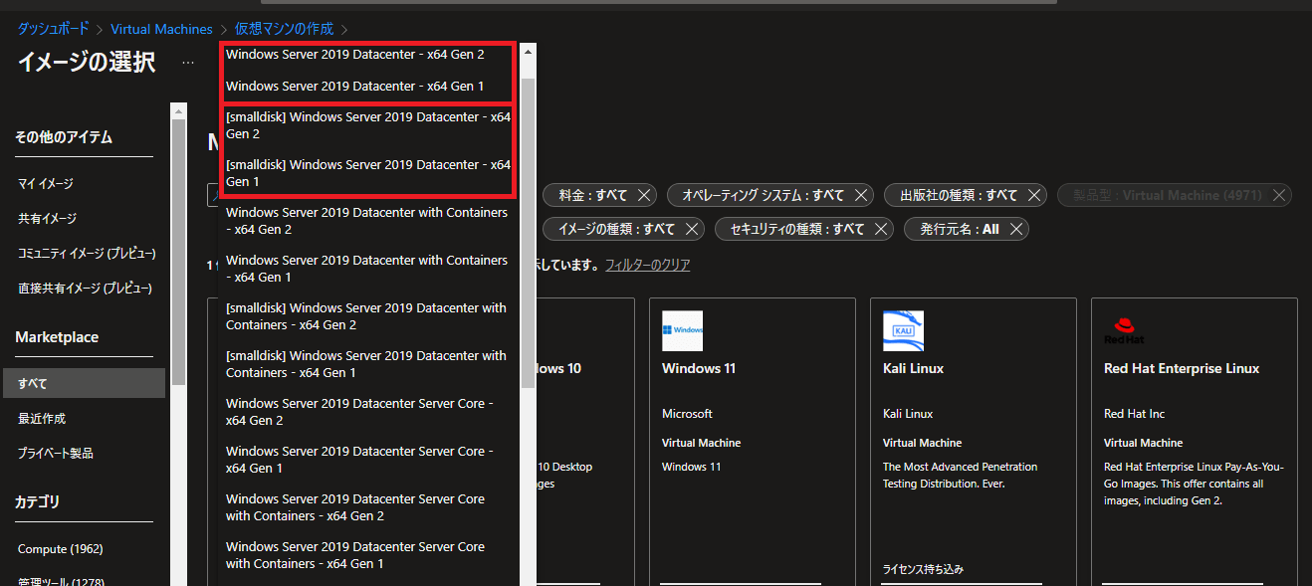Open コミュニティ イメージ (プレビュー)
The height and width of the screenshot is (586, 1312).
coord(87,254)
